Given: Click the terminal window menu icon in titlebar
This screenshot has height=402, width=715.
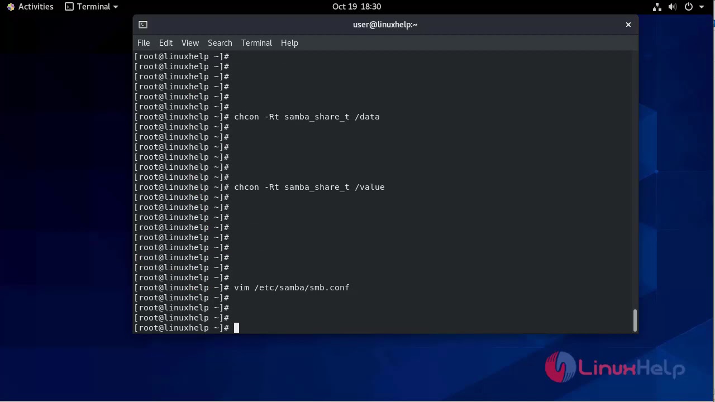Looking at the screenshot, I should tap(143, 25).
